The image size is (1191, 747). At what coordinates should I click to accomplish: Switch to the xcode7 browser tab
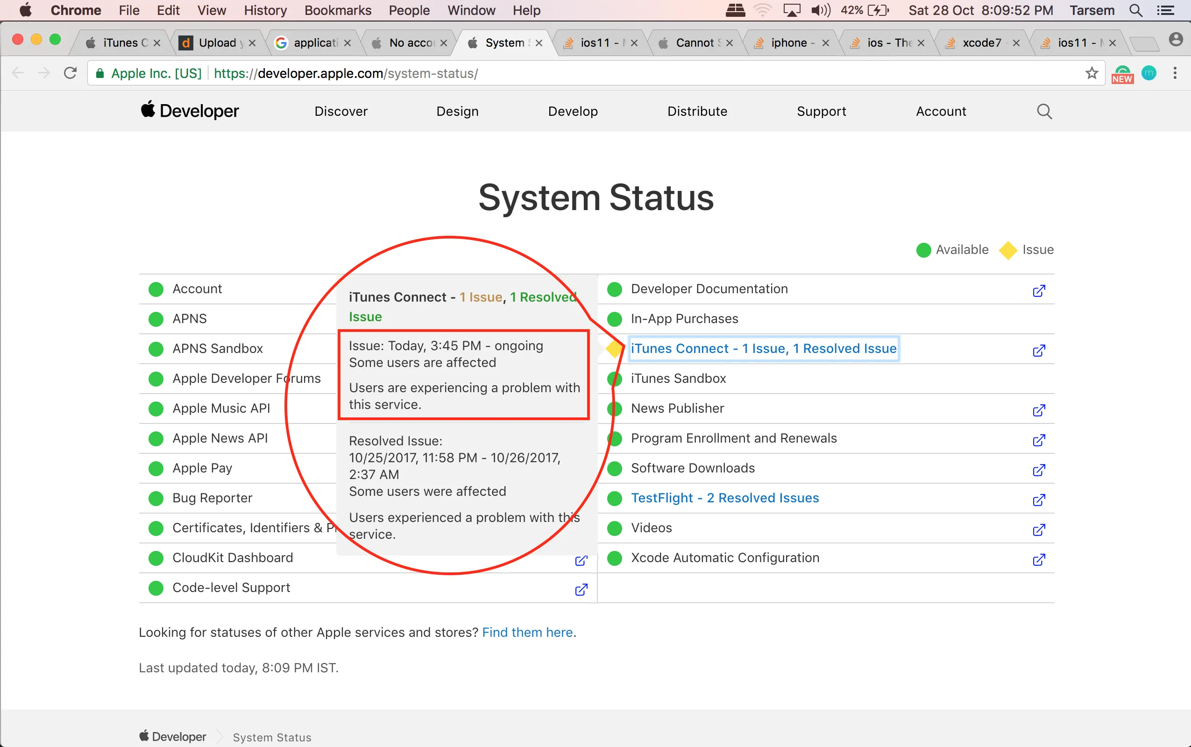click(980, 43)
